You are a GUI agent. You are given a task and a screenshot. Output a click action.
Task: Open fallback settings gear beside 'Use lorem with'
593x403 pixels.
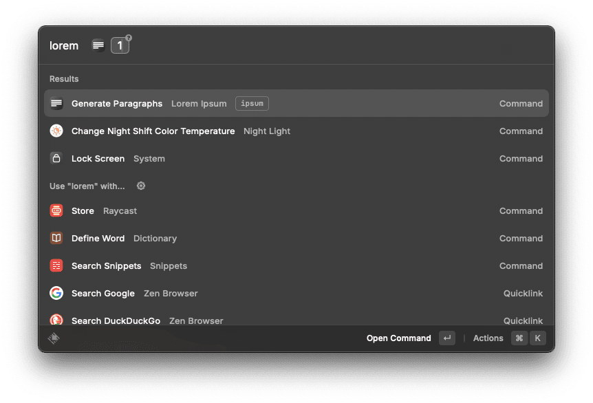tap(141, 186)
